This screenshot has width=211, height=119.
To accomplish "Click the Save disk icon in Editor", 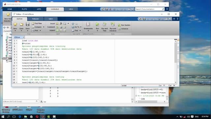I will pos(28,24).
